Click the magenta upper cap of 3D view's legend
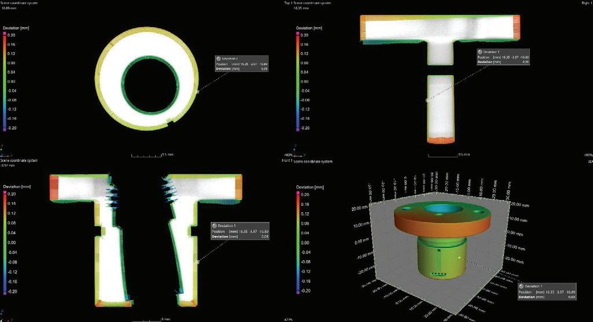This screenshot has width=593, height=322. point(298,193)
